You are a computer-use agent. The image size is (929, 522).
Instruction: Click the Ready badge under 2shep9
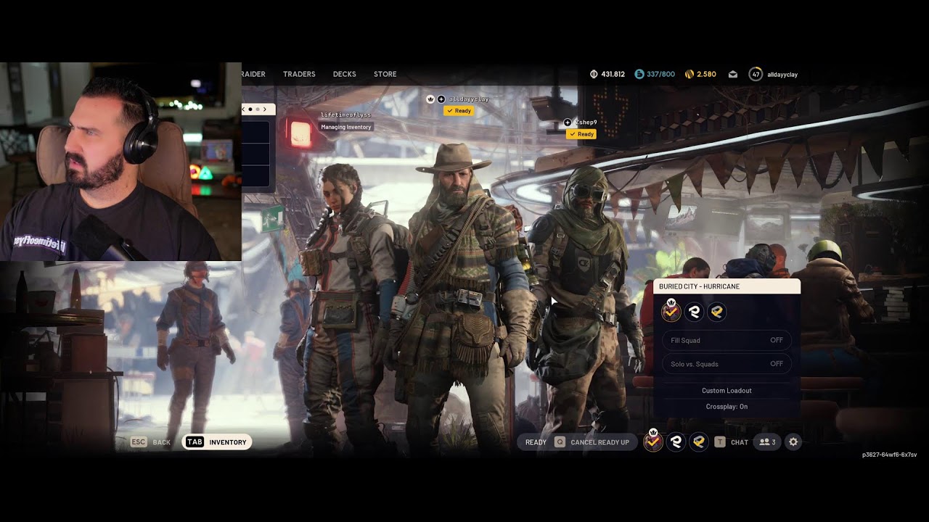(581, 134)
